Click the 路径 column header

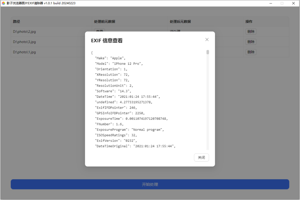pyautogui.click(x=17, y=22)
